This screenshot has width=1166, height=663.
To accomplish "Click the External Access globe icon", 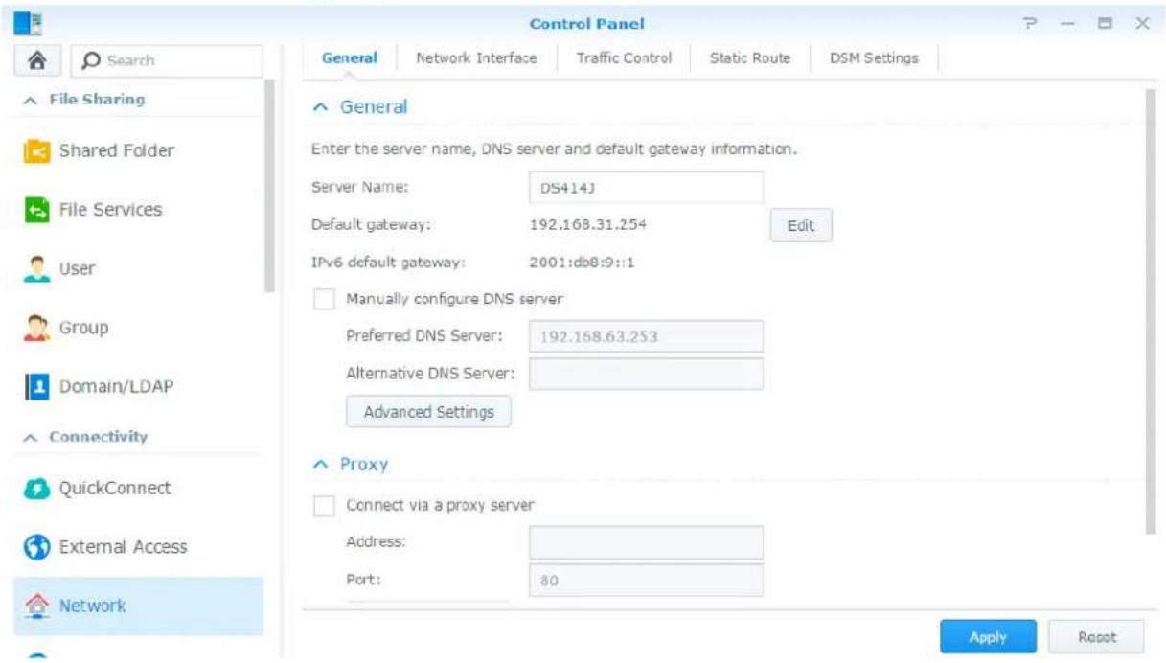I will point(37,547).
